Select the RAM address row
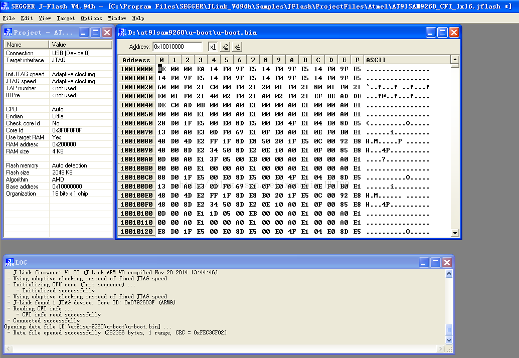 click(x=59, y=144)
